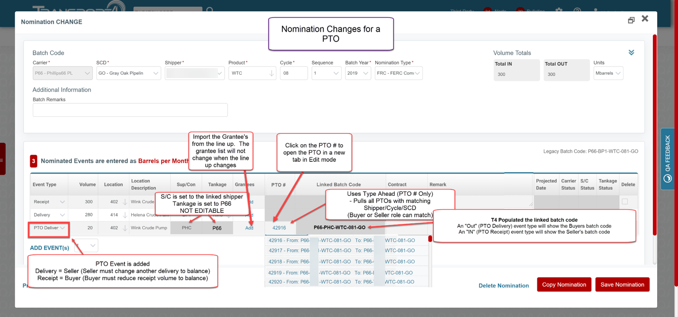Open the Units dropdown set to Mbarrels

click(608, 73)
